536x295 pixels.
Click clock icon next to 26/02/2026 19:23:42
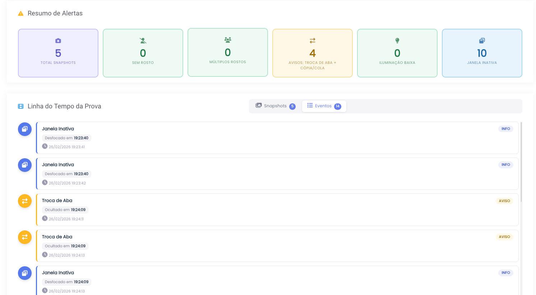tap(45, 182)
